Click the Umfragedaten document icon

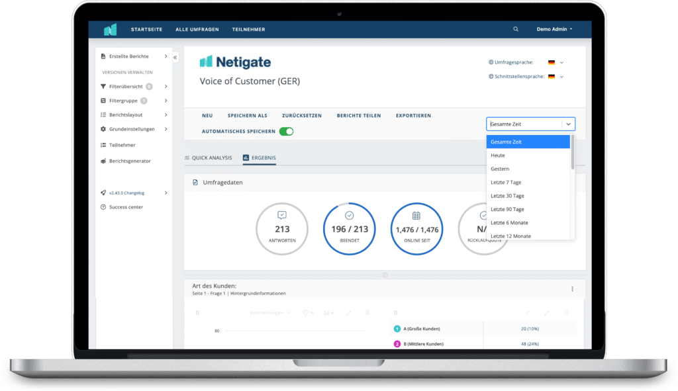click(x=195, y=183)
